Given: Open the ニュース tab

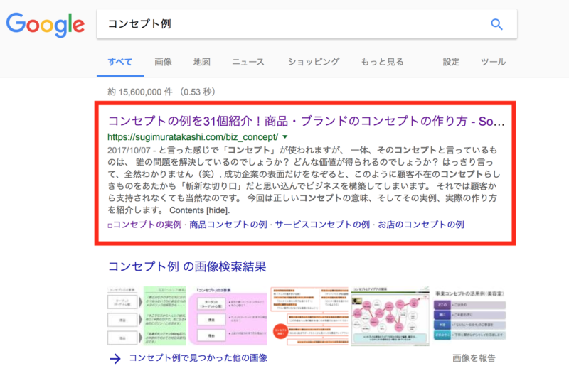Looking at the screenshot, I should tap(248, 62).
